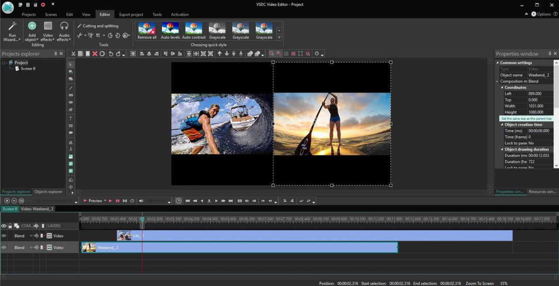Open the Projects tab

click(x=29, y=14)
